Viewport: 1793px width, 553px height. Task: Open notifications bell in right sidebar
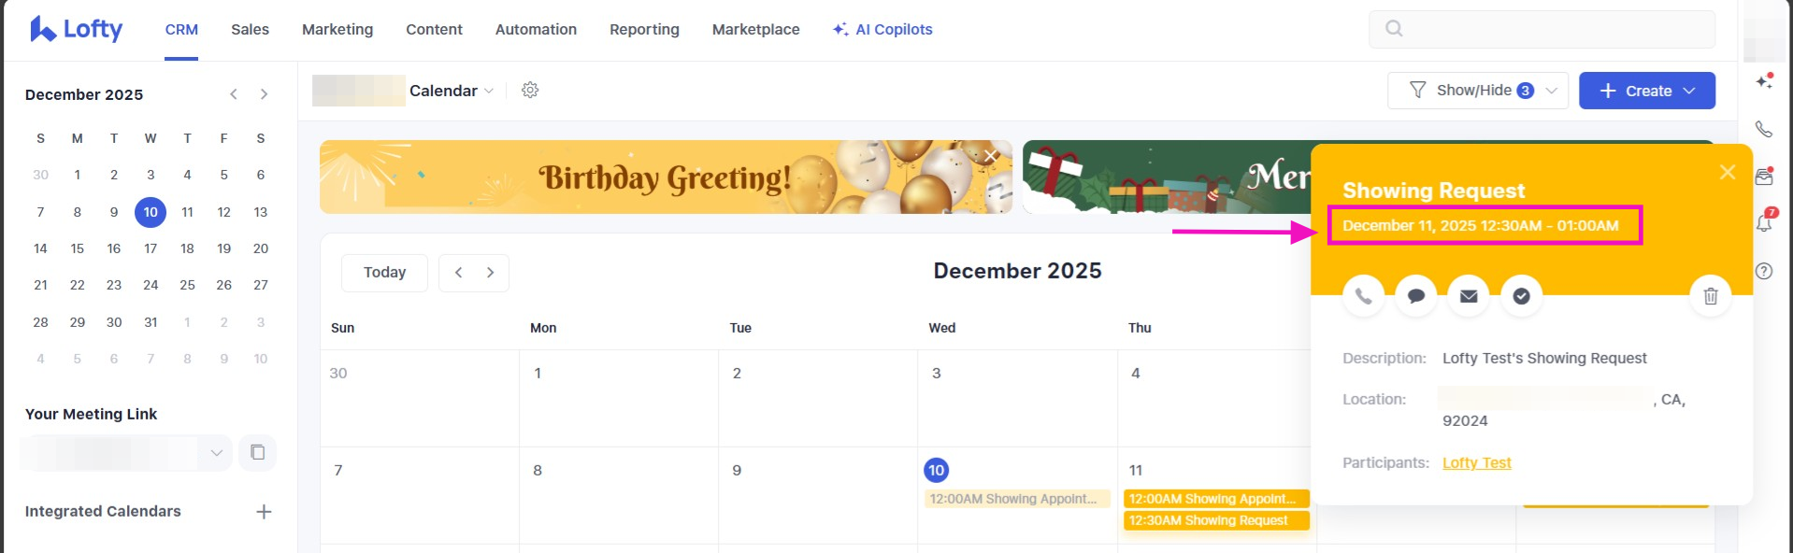(x=1764, y=223)
